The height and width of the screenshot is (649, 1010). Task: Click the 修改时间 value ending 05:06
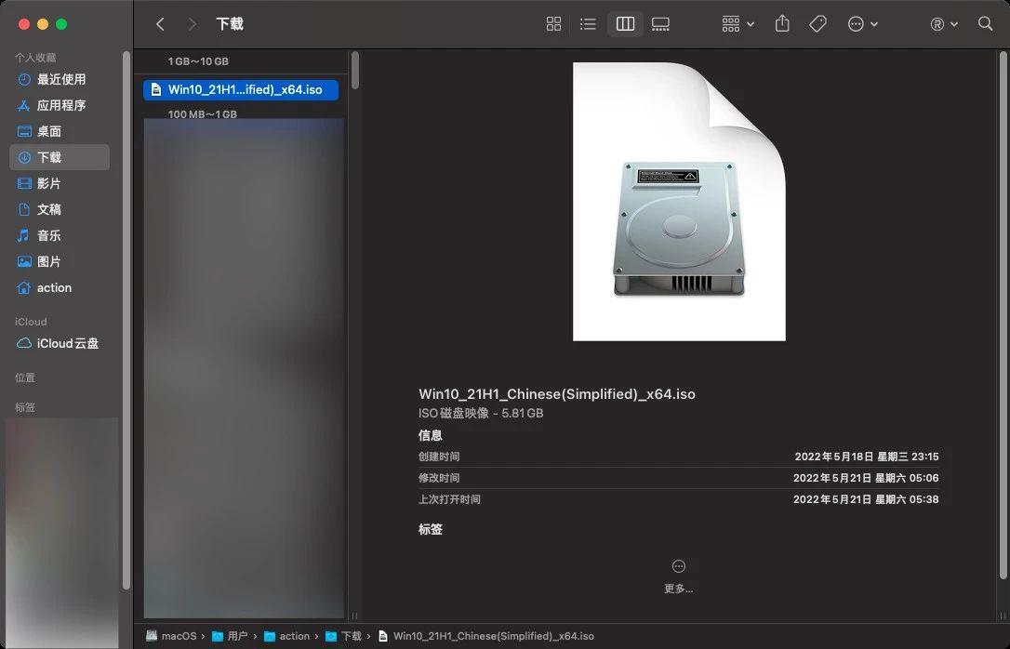coord(866,478)
